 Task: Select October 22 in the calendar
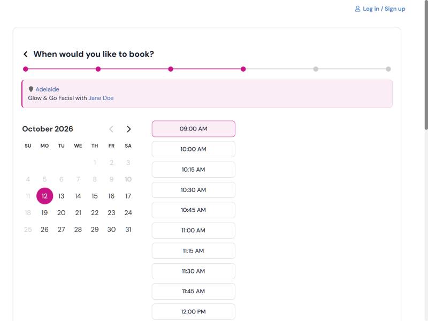pyautogui.click(x=95, y=212)
